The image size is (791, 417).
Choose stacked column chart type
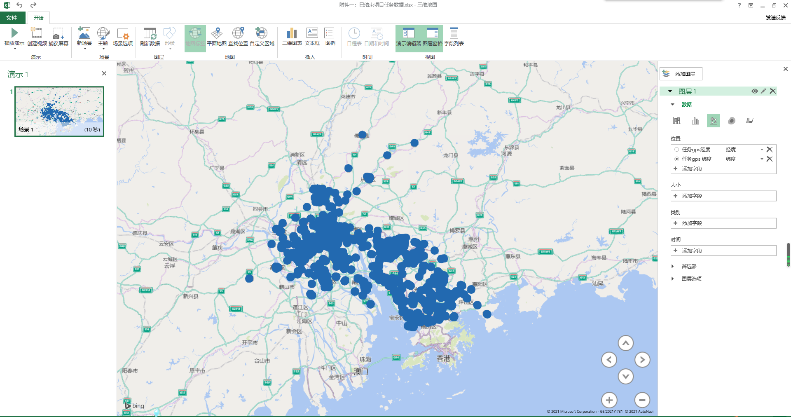(x=677, y=121)
